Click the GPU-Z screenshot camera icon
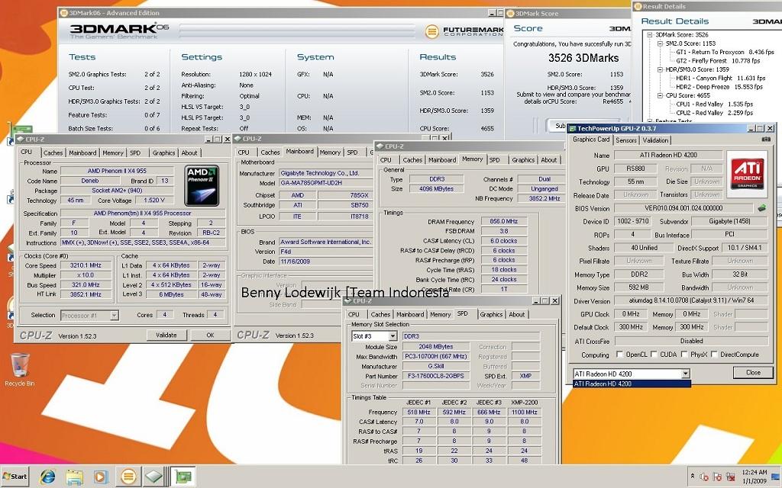This screenshot has width=782, height=488. pos(766,140)
